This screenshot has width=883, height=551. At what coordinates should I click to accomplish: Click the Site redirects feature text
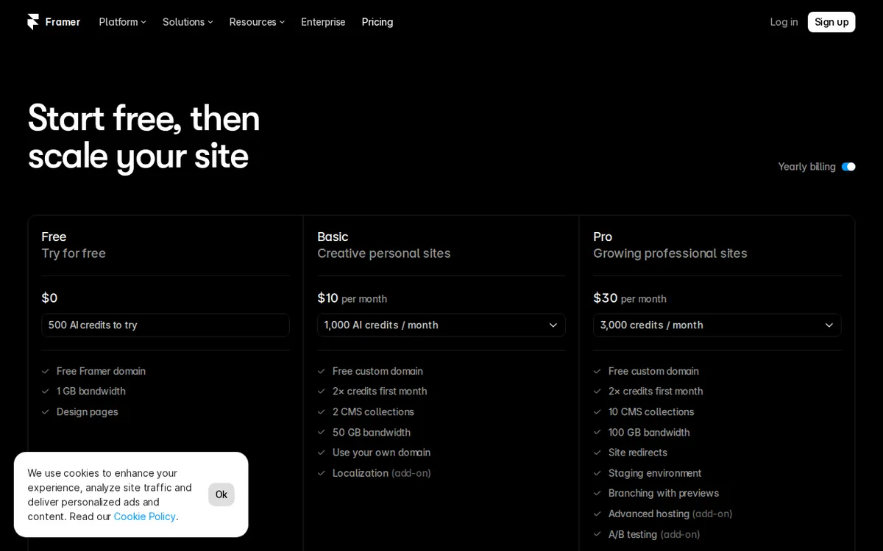638,453
